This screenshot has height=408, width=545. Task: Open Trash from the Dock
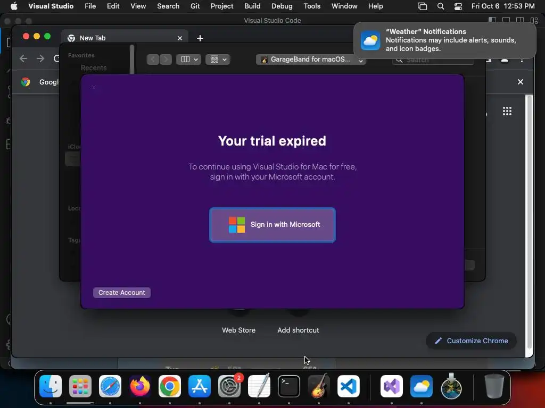click(494, 386)
